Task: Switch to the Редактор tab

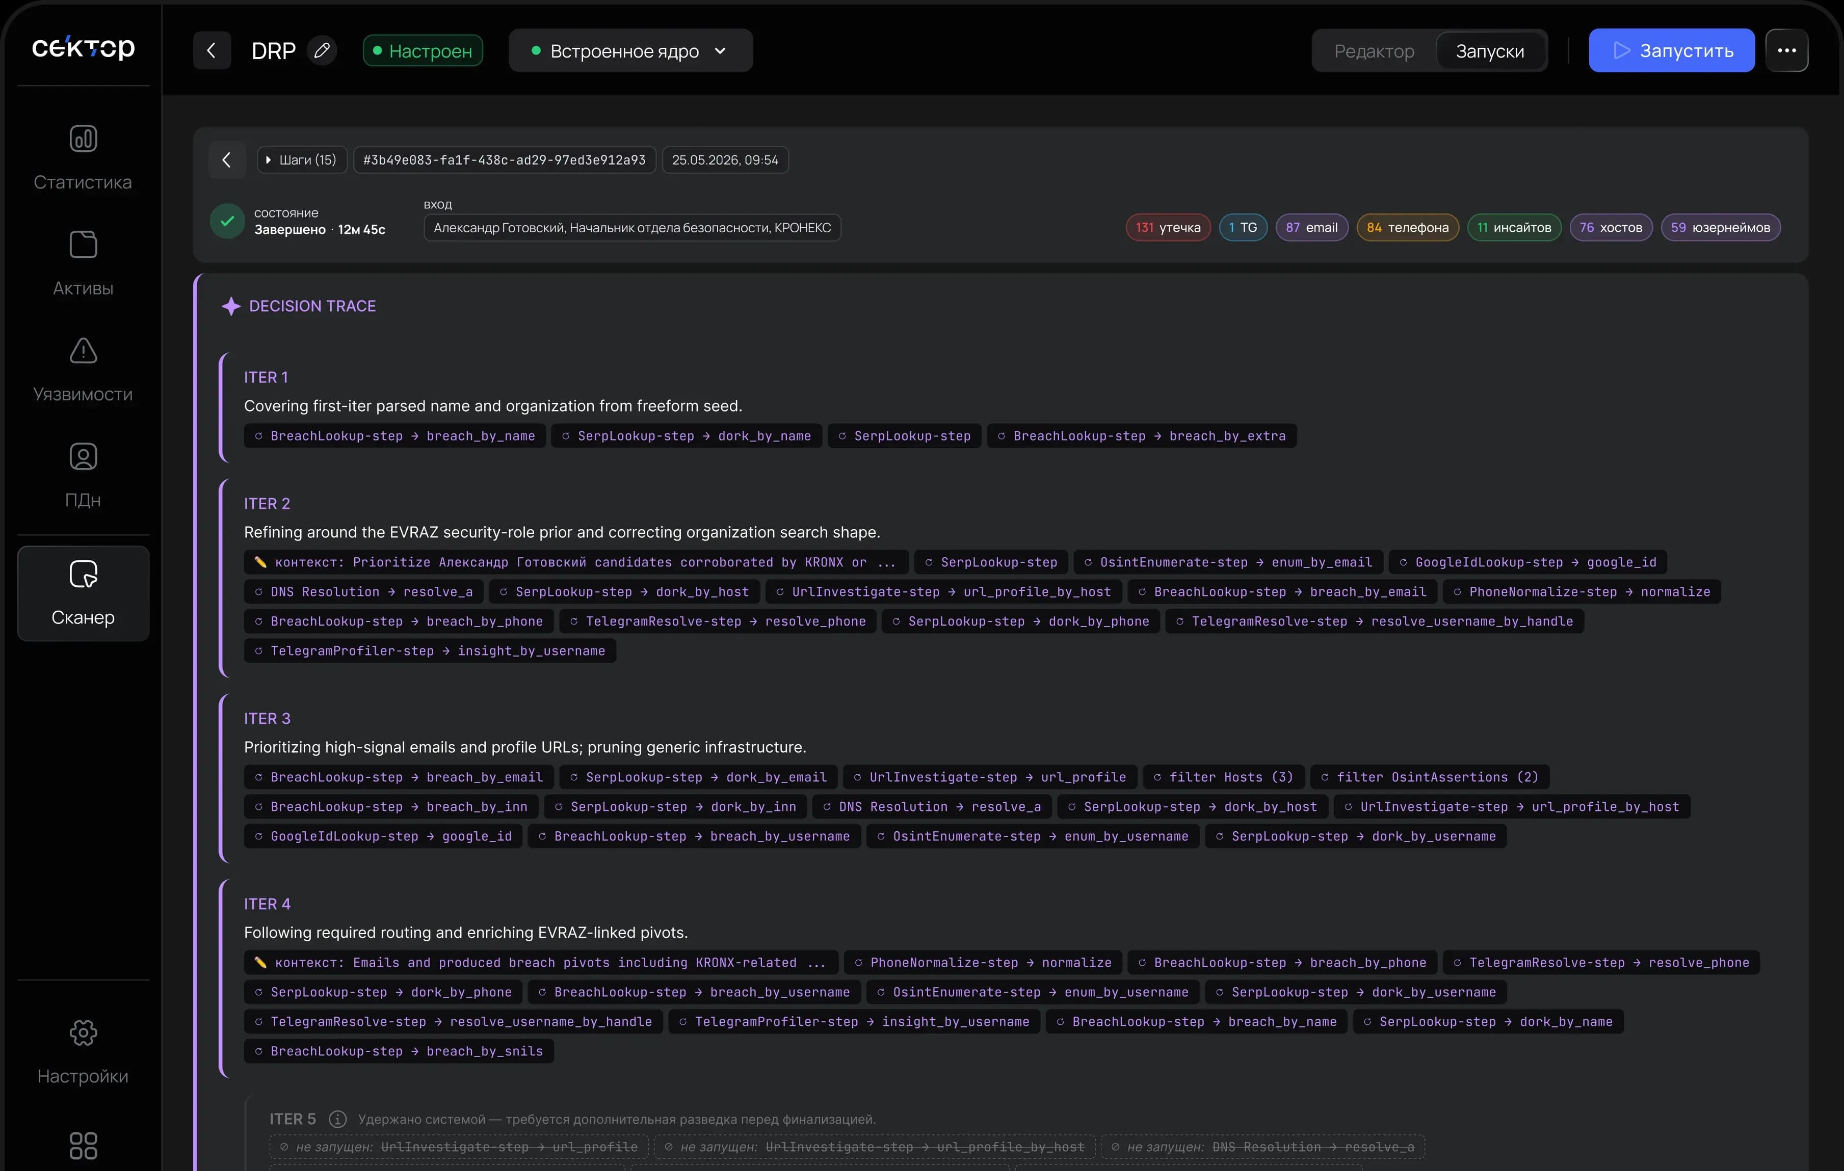Action: [x=1374, y=50]
